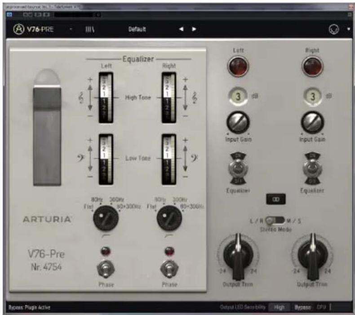
Task: Click the Left 3 dB gain display
Action: 238,97
